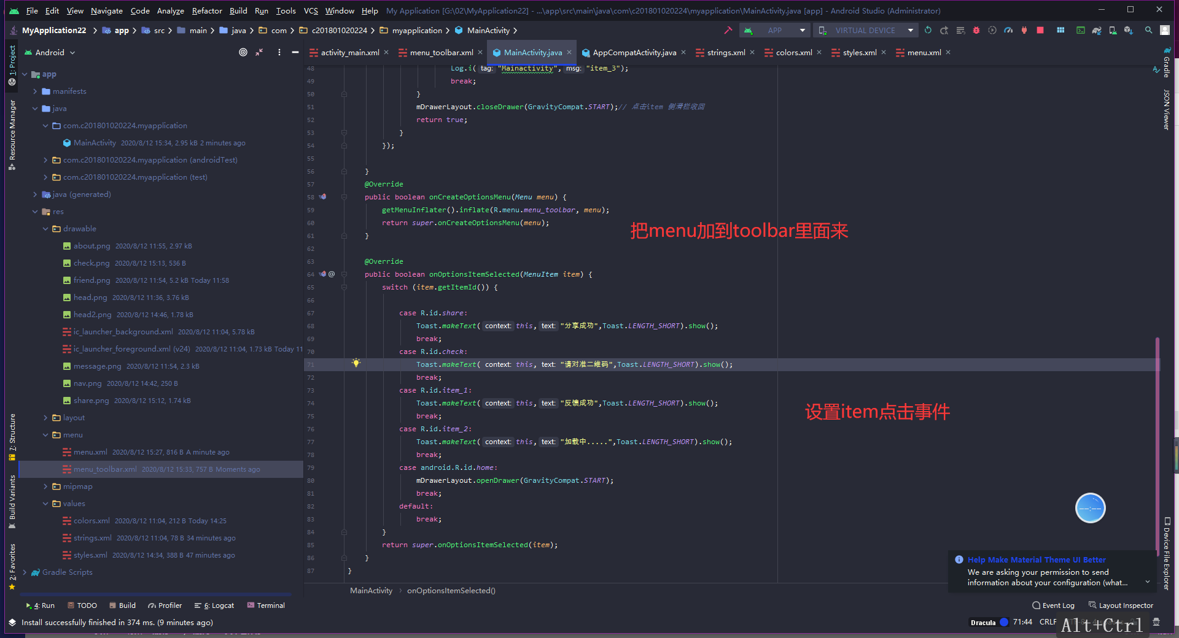Click the Apply Changes and Restart Activity icon
1179x638 pixels.
(944, 30)
